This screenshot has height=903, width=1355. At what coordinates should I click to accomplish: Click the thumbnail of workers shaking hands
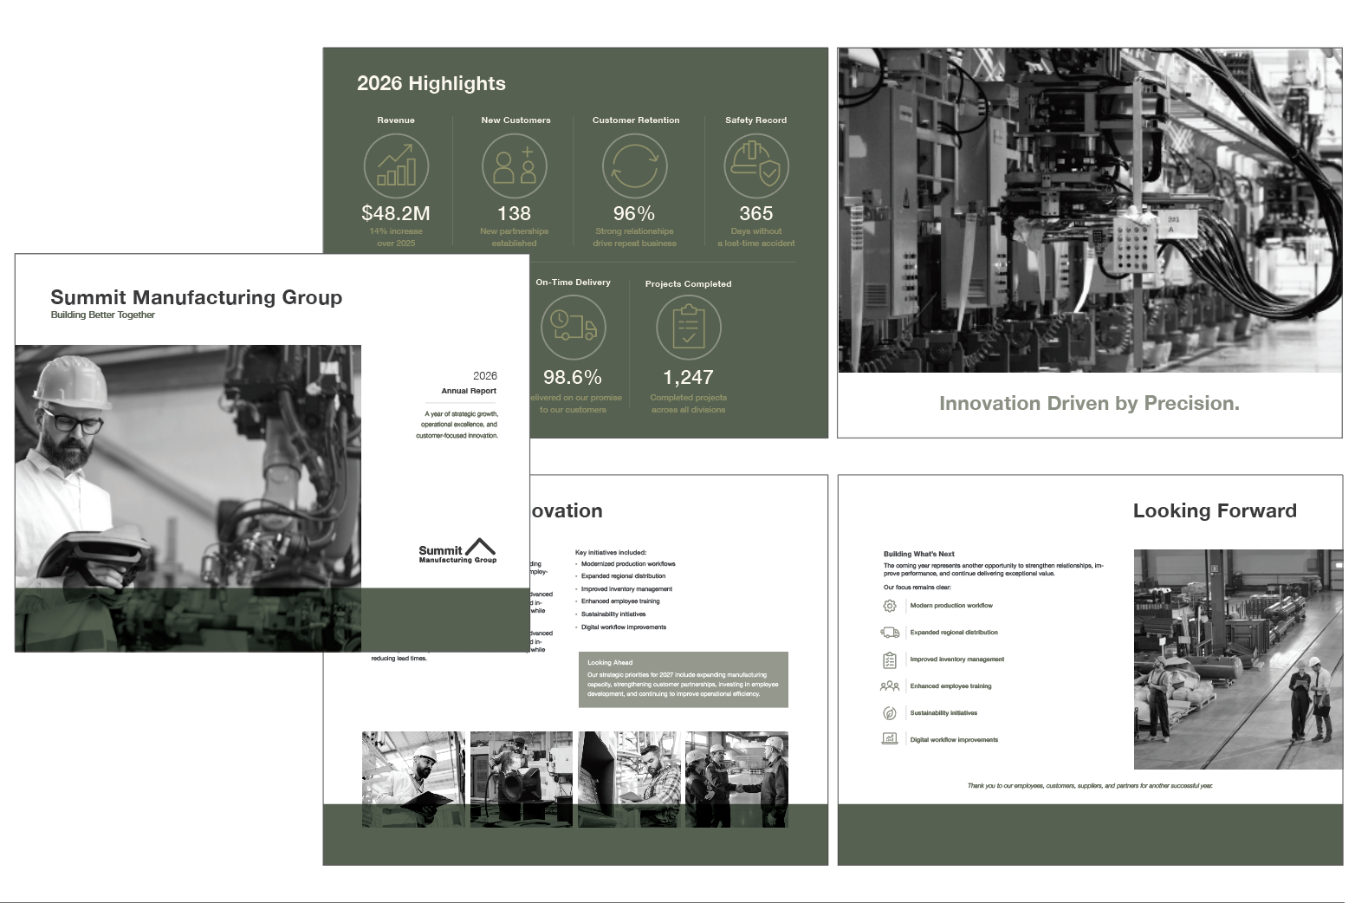pyautogui.click(x=736, y=779)
